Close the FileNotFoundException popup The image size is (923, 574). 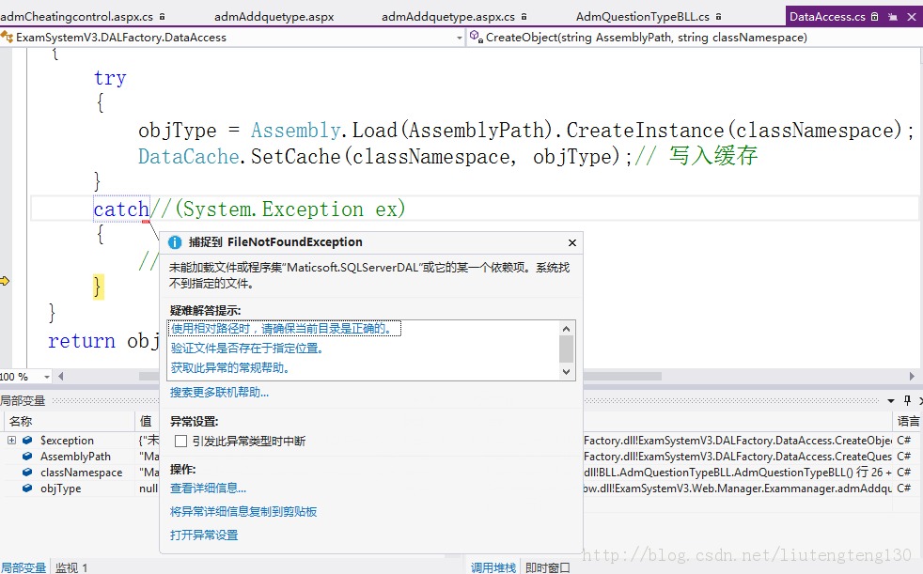572,243
